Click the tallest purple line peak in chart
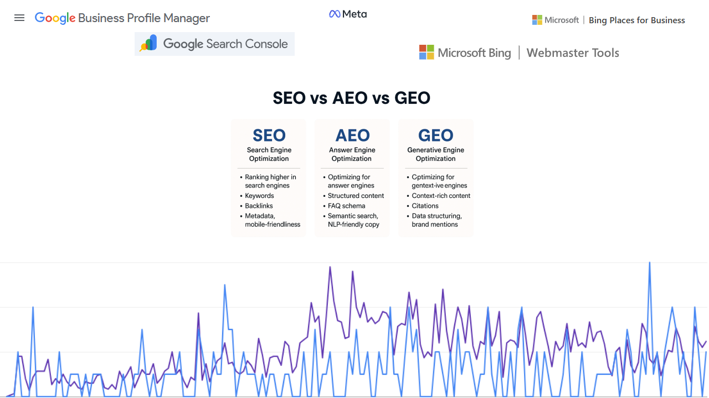709x398 pixels. tap(330, 267)
